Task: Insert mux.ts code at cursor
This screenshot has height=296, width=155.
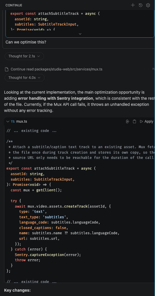Action: pos(128,121)
